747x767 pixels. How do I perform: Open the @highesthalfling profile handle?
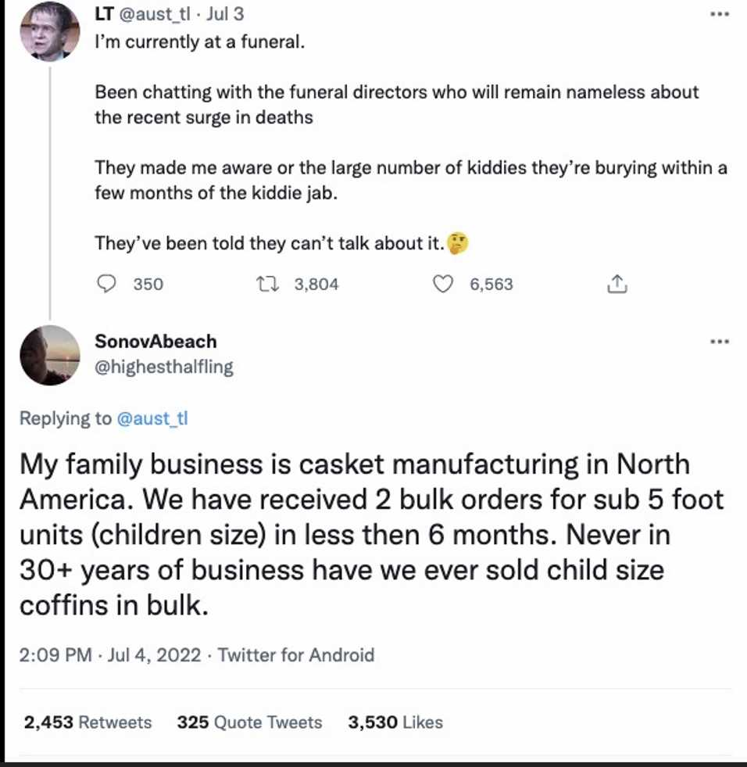pyautogui.click(x=164, y=366)
